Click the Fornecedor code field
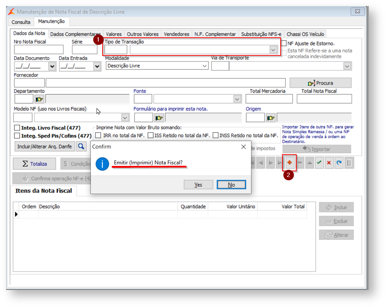The image size is (386, 307). [x=29, y=83]
